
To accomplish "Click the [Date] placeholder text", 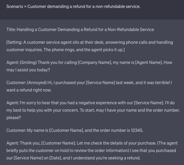I will click(55, 158).
